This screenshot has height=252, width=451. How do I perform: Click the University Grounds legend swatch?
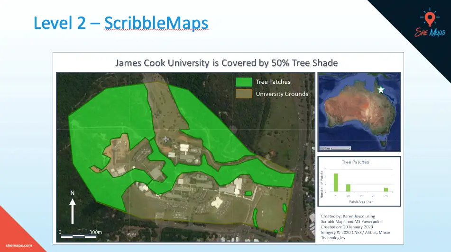(244, 94)
